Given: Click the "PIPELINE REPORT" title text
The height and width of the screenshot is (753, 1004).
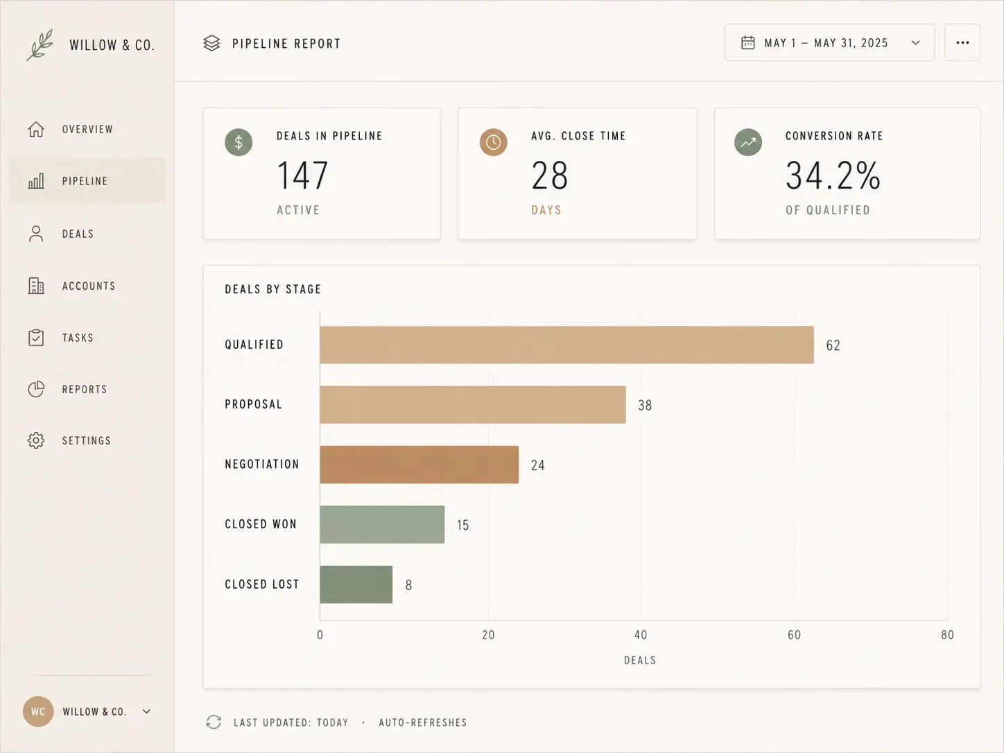Looking at the screenshot, I should [286, 44].
